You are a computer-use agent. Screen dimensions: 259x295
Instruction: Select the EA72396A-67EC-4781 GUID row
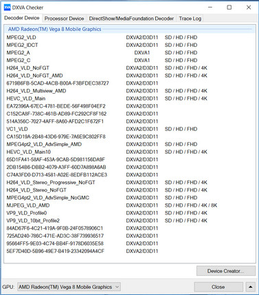(130, 106)
